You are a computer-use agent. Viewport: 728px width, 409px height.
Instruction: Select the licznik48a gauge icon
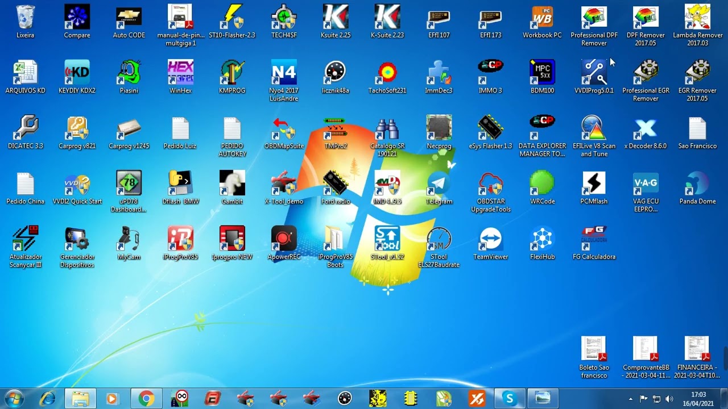[336, 72]
